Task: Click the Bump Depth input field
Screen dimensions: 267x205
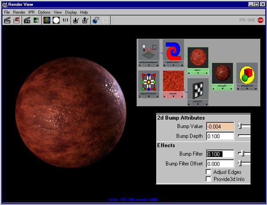Action: [x=220, y=136]
